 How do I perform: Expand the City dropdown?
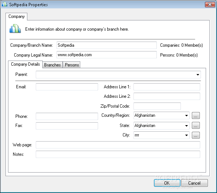click(186, 135)
